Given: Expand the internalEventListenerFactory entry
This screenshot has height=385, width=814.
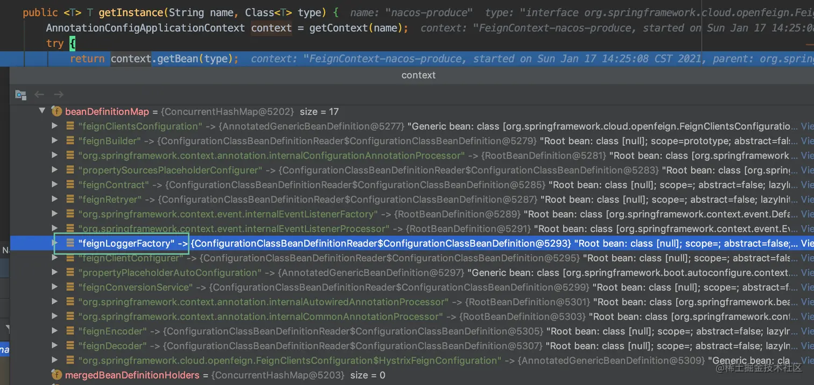Looking at the screenshot, I should 54,214.
